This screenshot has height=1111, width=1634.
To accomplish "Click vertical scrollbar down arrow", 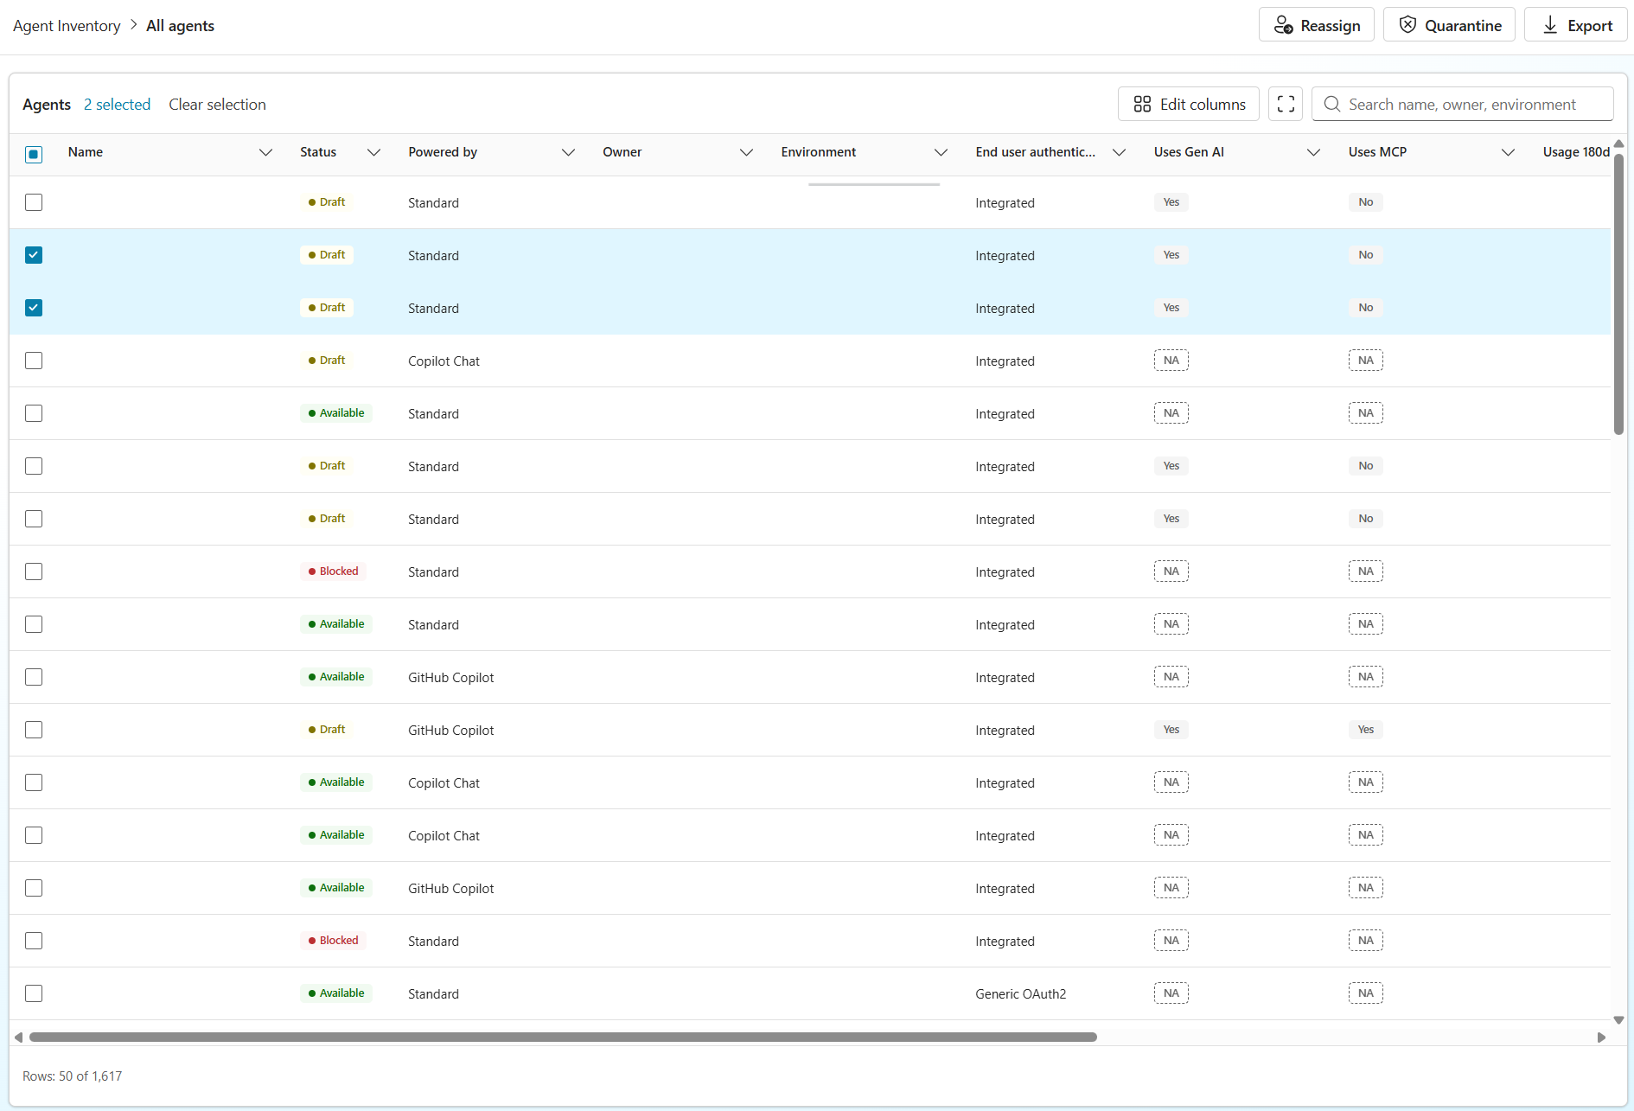I will pyautogui.click(x=1618, y=1020).
